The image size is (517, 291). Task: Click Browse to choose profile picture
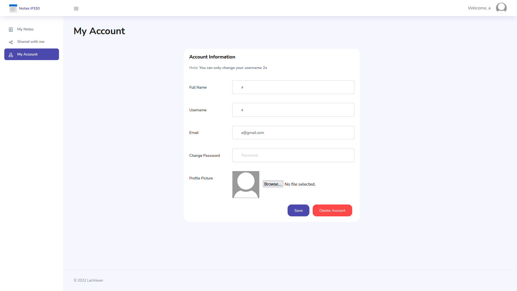click(x=273, y=184)
